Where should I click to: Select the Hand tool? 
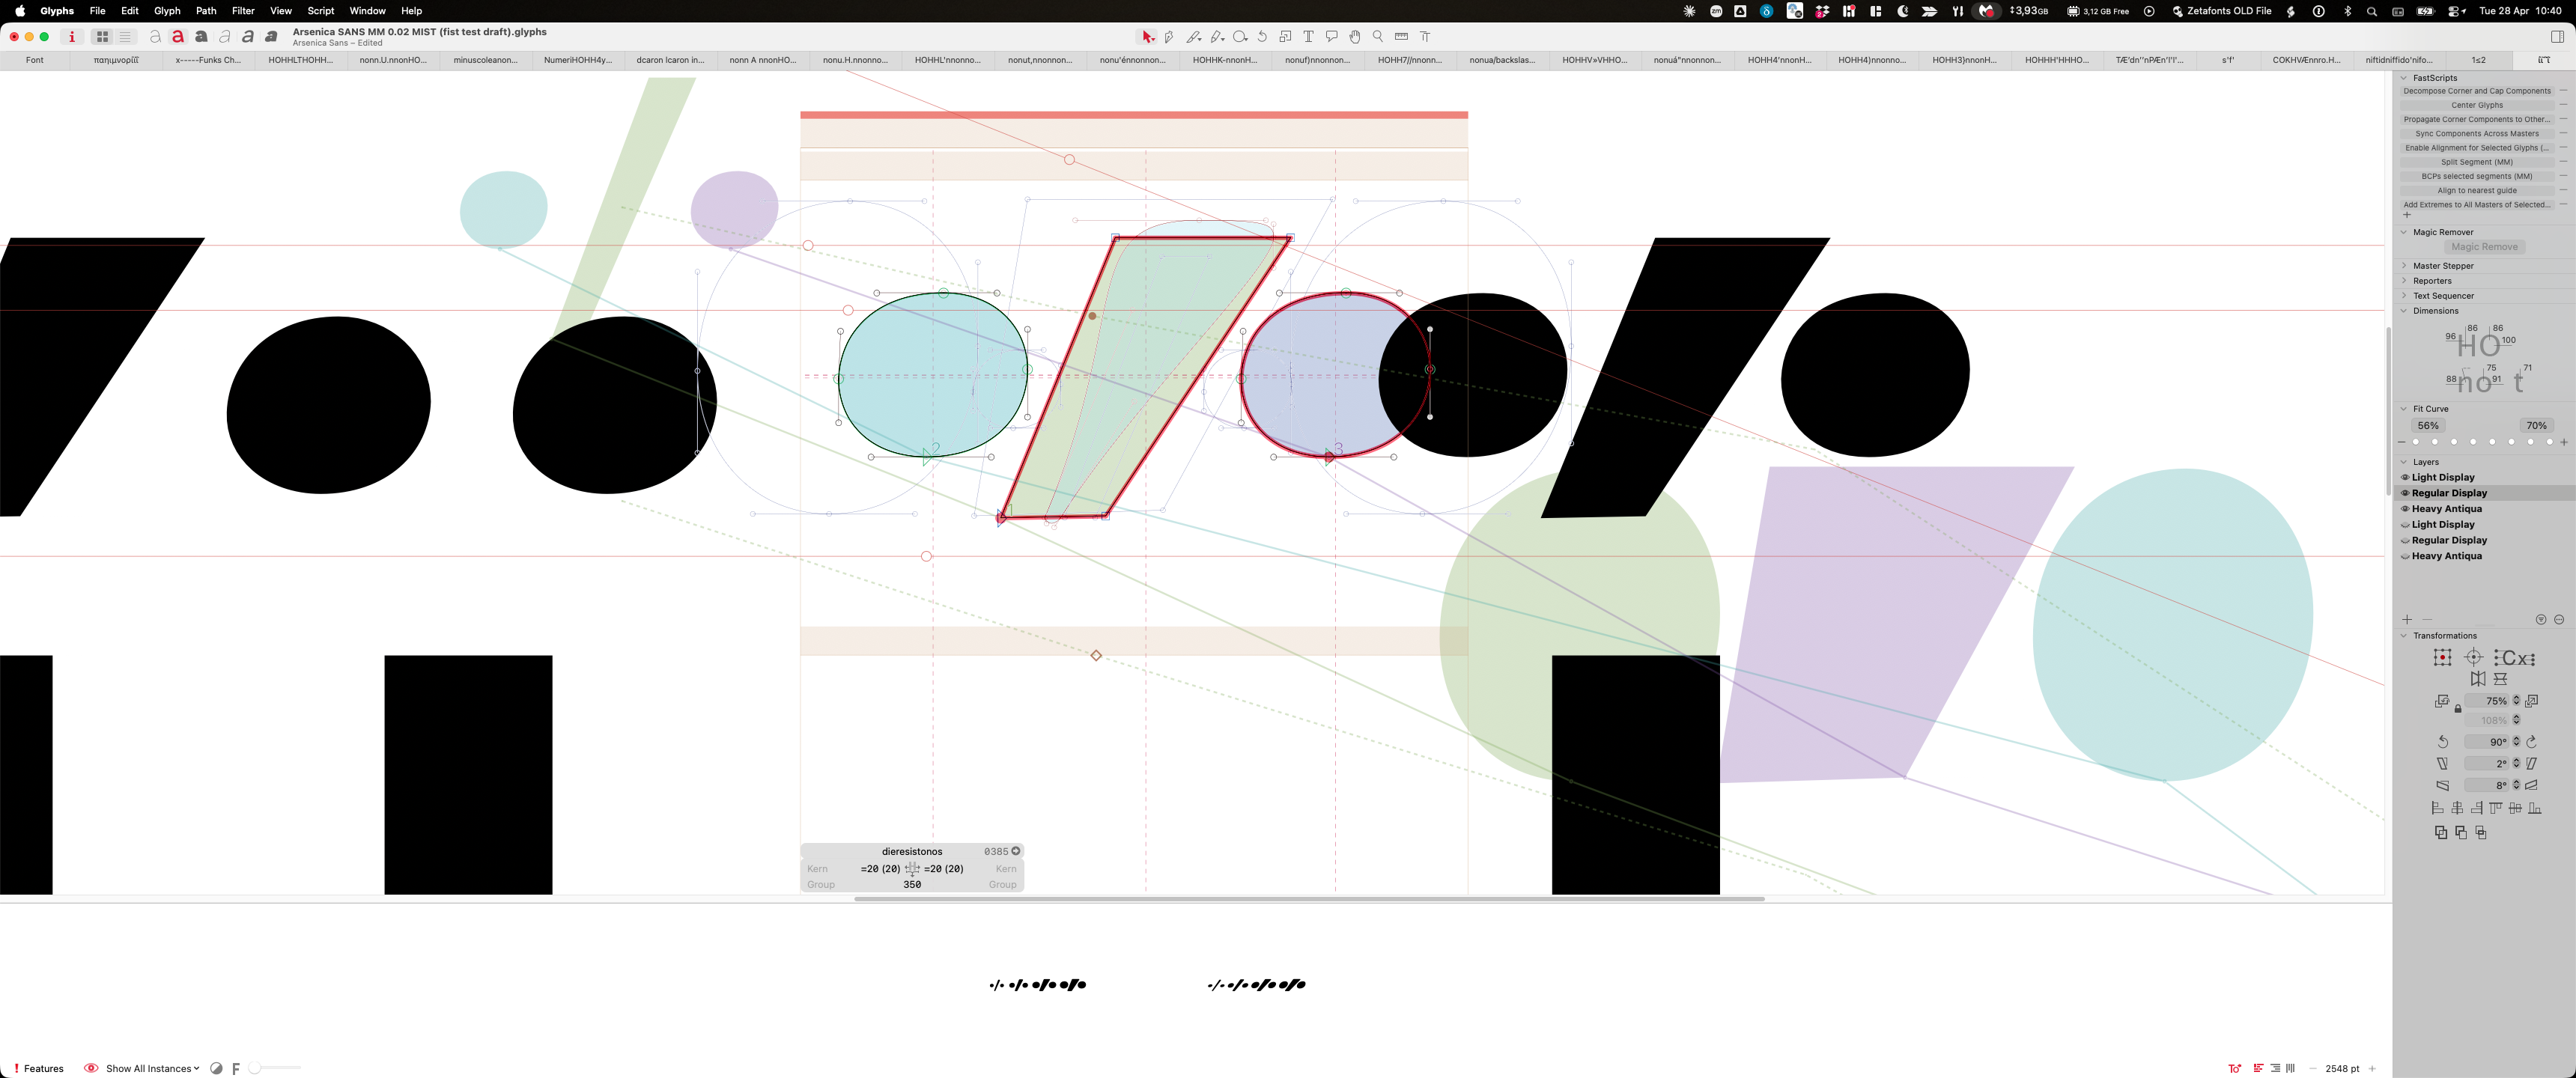point(1355,37)
